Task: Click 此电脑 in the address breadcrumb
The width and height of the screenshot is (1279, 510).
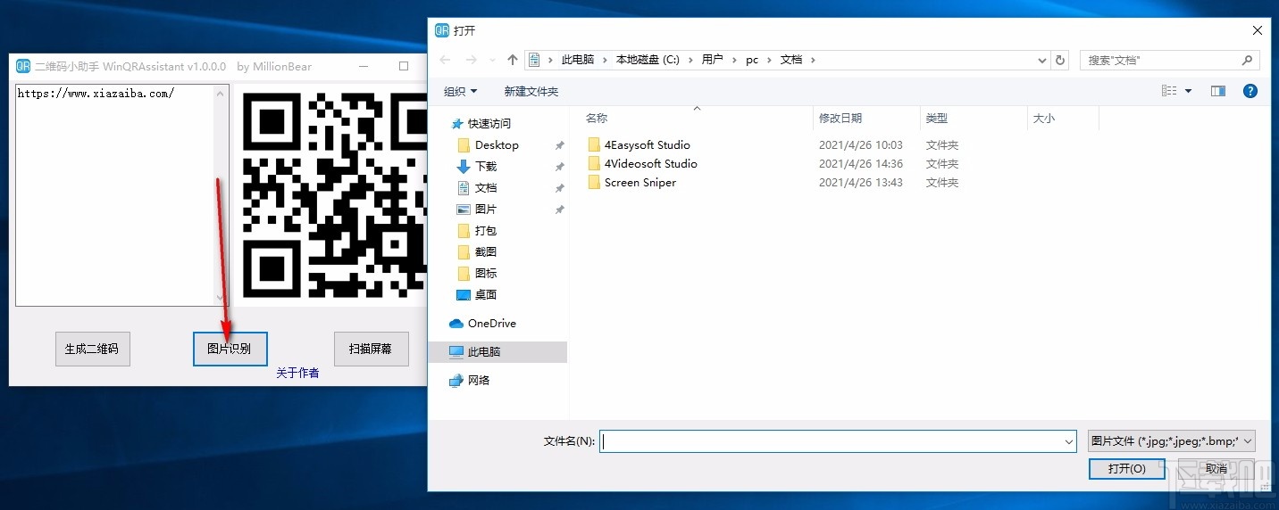Action: click(x=577, y=60)
